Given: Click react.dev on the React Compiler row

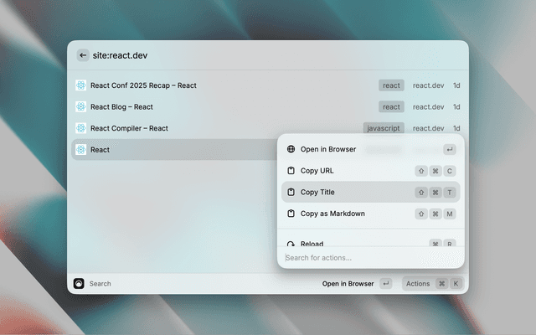Looking at the screenshot, I should coord(428,128).
